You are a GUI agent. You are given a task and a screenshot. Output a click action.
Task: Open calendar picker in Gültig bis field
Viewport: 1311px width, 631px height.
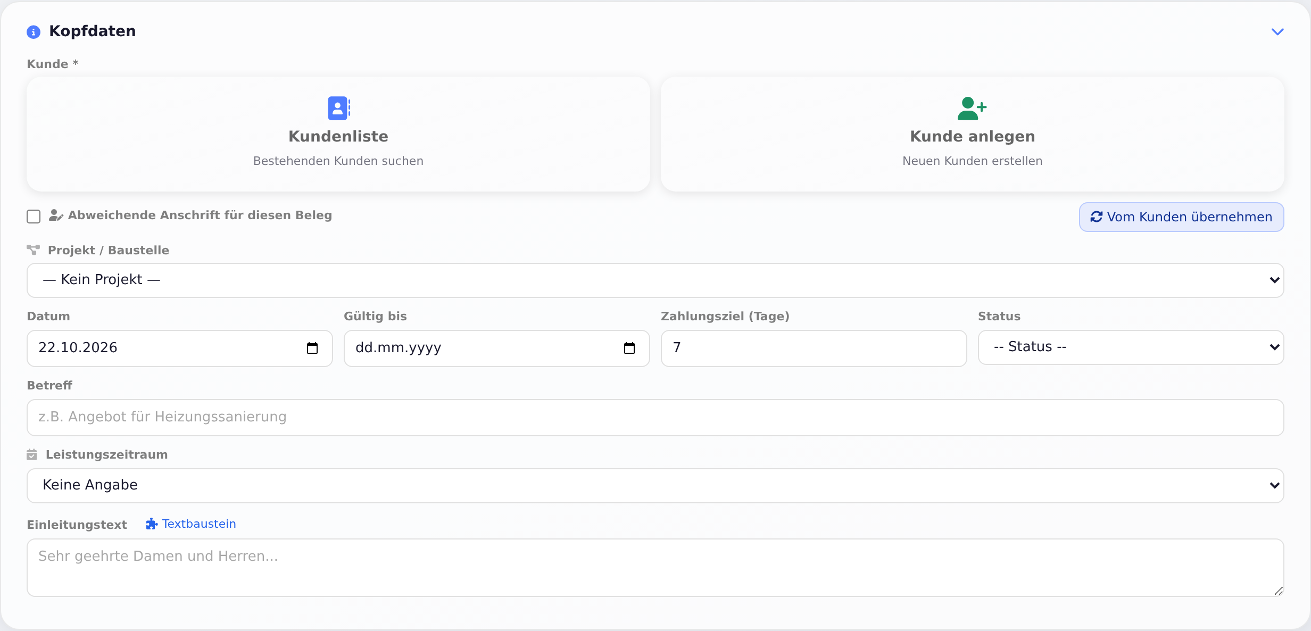(629, 348)
